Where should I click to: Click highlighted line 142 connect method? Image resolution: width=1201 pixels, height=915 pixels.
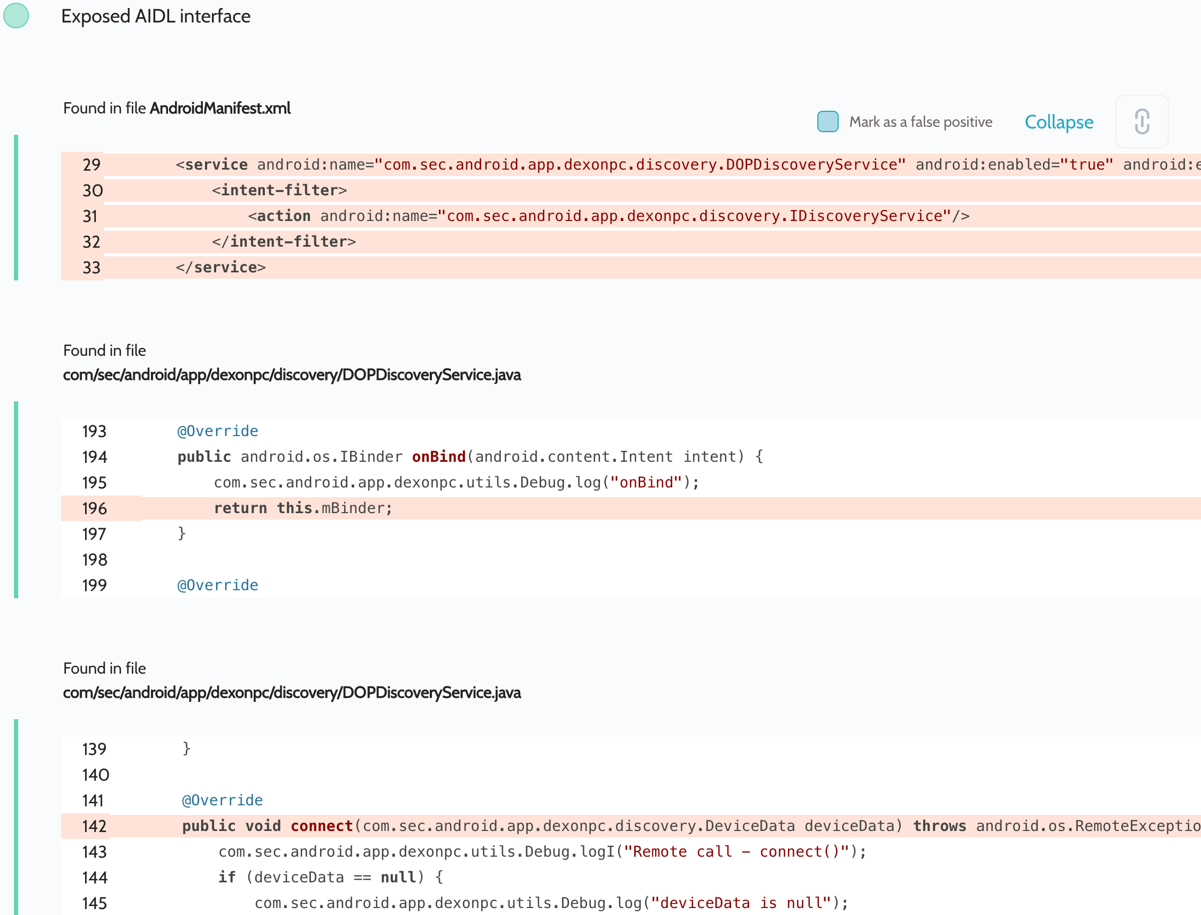pos(545,826)
